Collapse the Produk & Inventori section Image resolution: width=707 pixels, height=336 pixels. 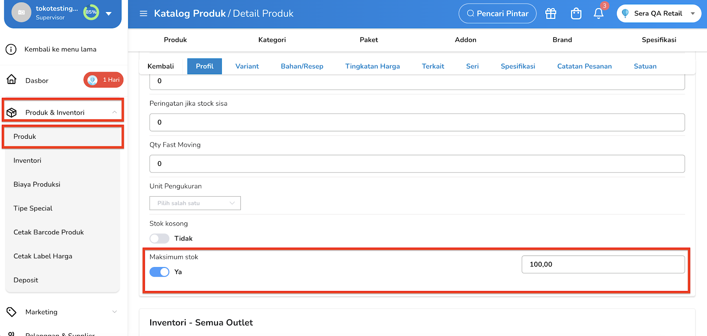point(114,112)
